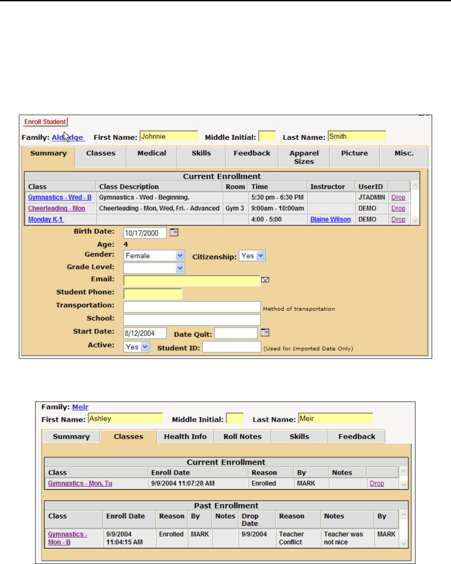Click Middle Initial field in Ashley Meir form
The image size is (451, 564).
coord(235,419)
